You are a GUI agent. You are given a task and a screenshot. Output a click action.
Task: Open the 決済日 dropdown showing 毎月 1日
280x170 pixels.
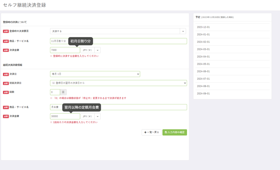[x=95, y=74]
